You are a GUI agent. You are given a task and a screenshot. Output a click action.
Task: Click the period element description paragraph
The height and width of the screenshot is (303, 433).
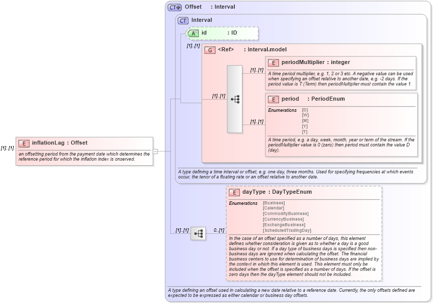pos(341,145)
